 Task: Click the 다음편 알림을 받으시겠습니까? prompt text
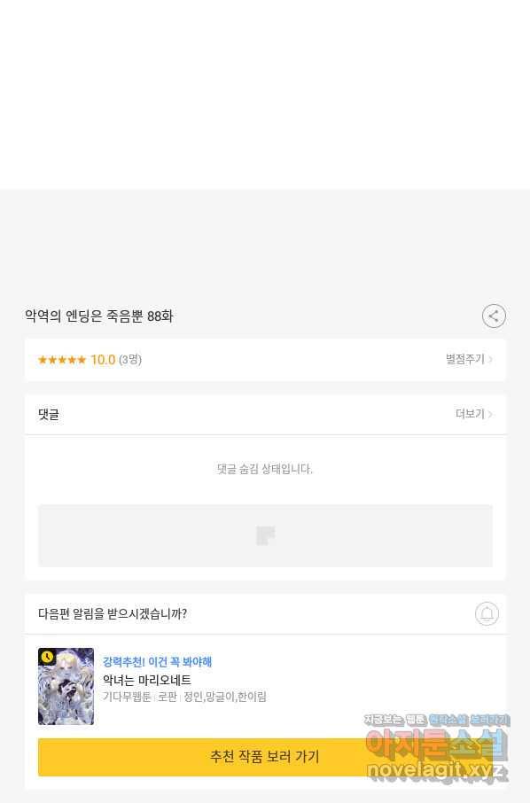[x=113, y=613]
